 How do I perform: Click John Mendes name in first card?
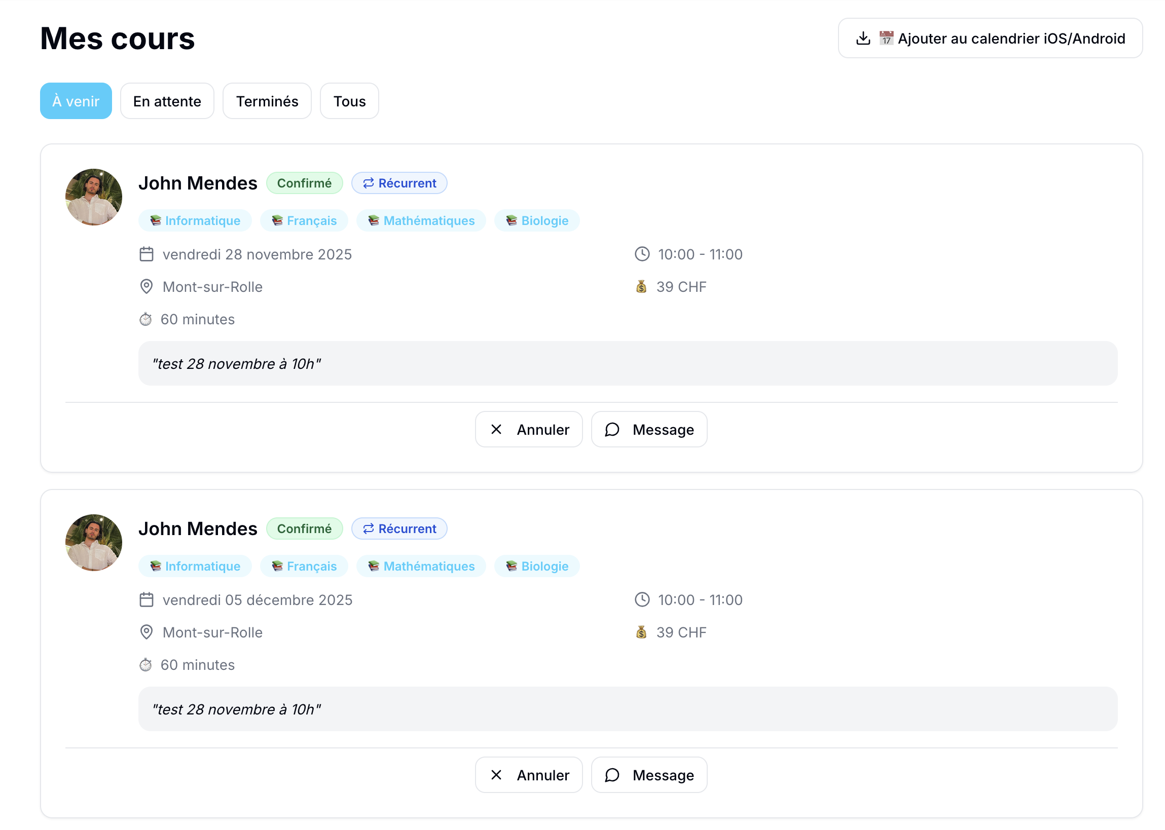click(x=198, y=183)
